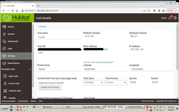Click the browser Update button
The width and height of the screenshot is (179, 112).
click(171, 11)
